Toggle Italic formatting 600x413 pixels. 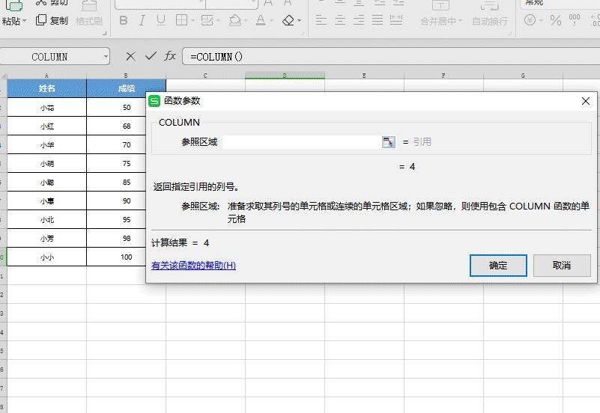(x=142, y=20)
